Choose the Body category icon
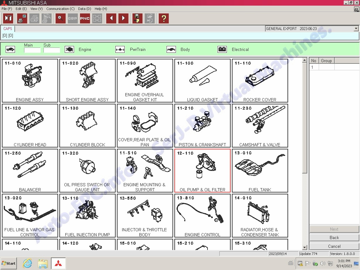The height and width of the screenshot is (270, 360). tap(171, 49)
